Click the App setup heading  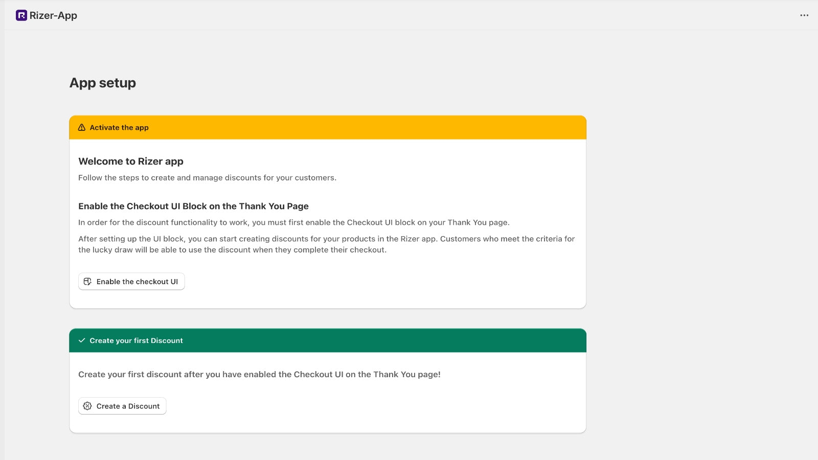point(103,83)
